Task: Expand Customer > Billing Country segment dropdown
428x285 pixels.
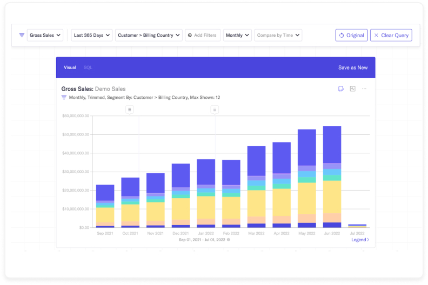Action: pyautogui.click(x=148, y=35)
